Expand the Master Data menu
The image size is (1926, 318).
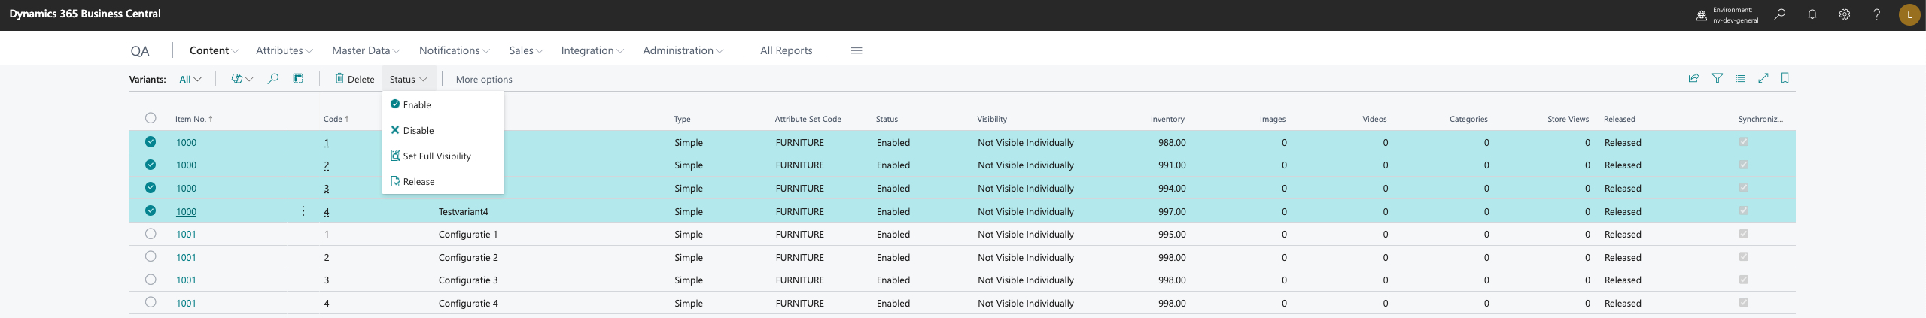pos(366,50)
